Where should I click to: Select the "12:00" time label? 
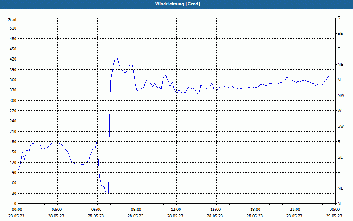pyautogui.click(x=176, y=210)
